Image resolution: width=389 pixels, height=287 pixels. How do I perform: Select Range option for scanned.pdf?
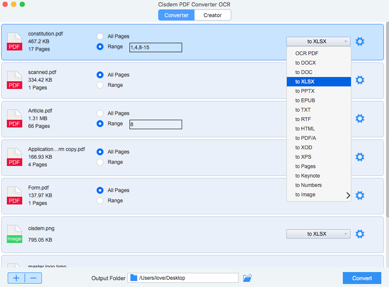click(x=100, y=85)
